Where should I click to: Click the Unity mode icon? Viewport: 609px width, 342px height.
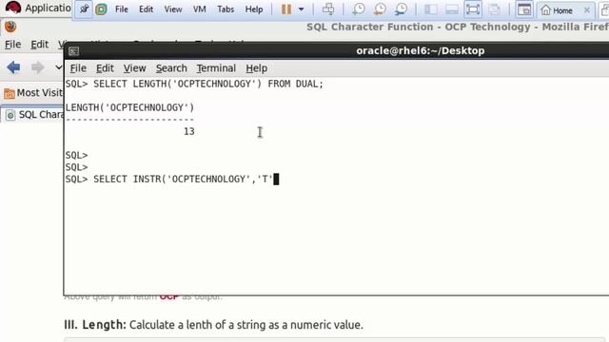(495, 9)
